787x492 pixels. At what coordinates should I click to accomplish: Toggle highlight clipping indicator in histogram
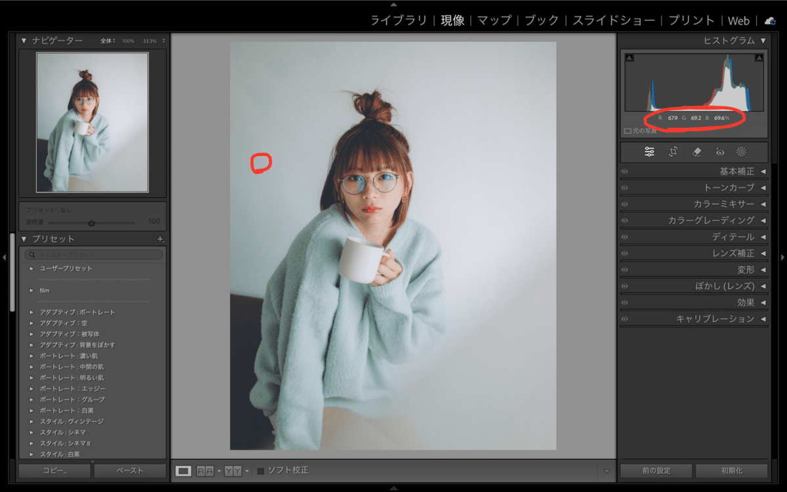[759, 58]
